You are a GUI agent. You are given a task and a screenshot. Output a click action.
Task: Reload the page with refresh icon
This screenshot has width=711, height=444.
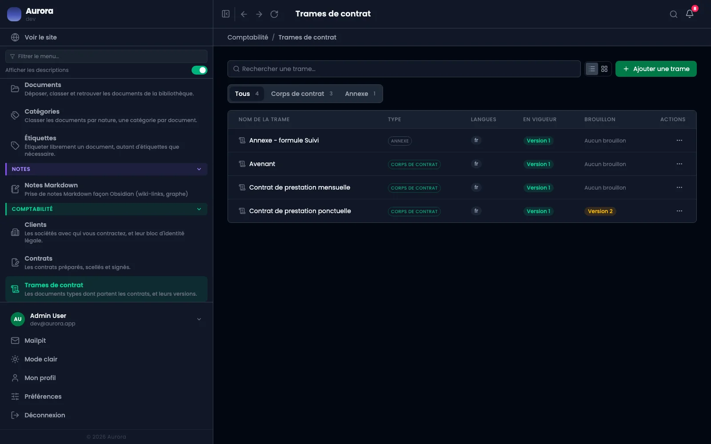click(x=274, y=14)
